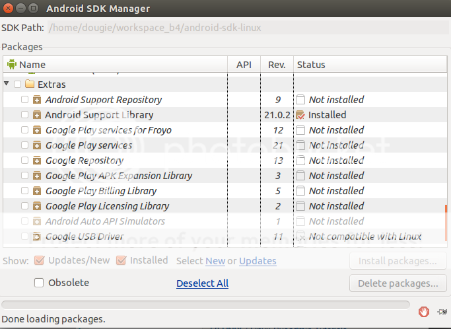
Task: Click the Android robot icon in Name header
Action: 12,64
